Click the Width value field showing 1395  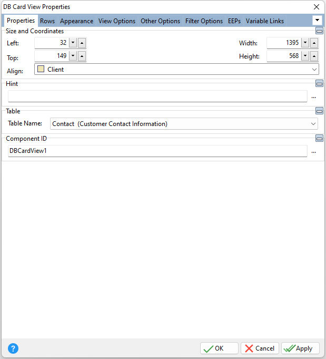pos(284,43)
